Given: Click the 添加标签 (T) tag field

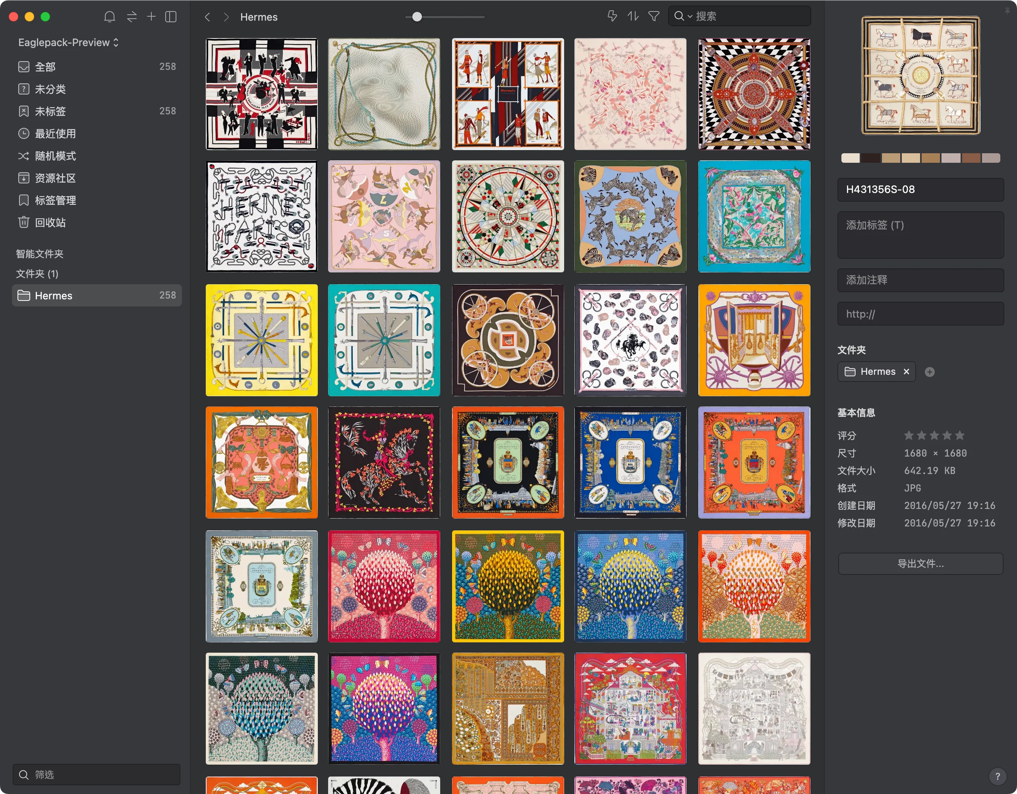Looking at the screenshot, I should tap(920, 235).
